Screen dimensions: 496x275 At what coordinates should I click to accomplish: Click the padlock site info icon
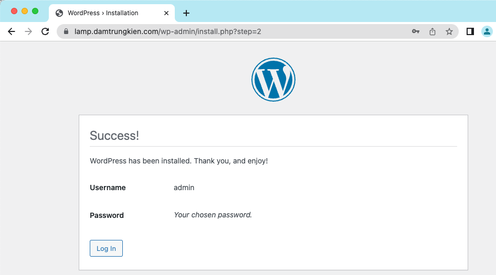point(66,31)
